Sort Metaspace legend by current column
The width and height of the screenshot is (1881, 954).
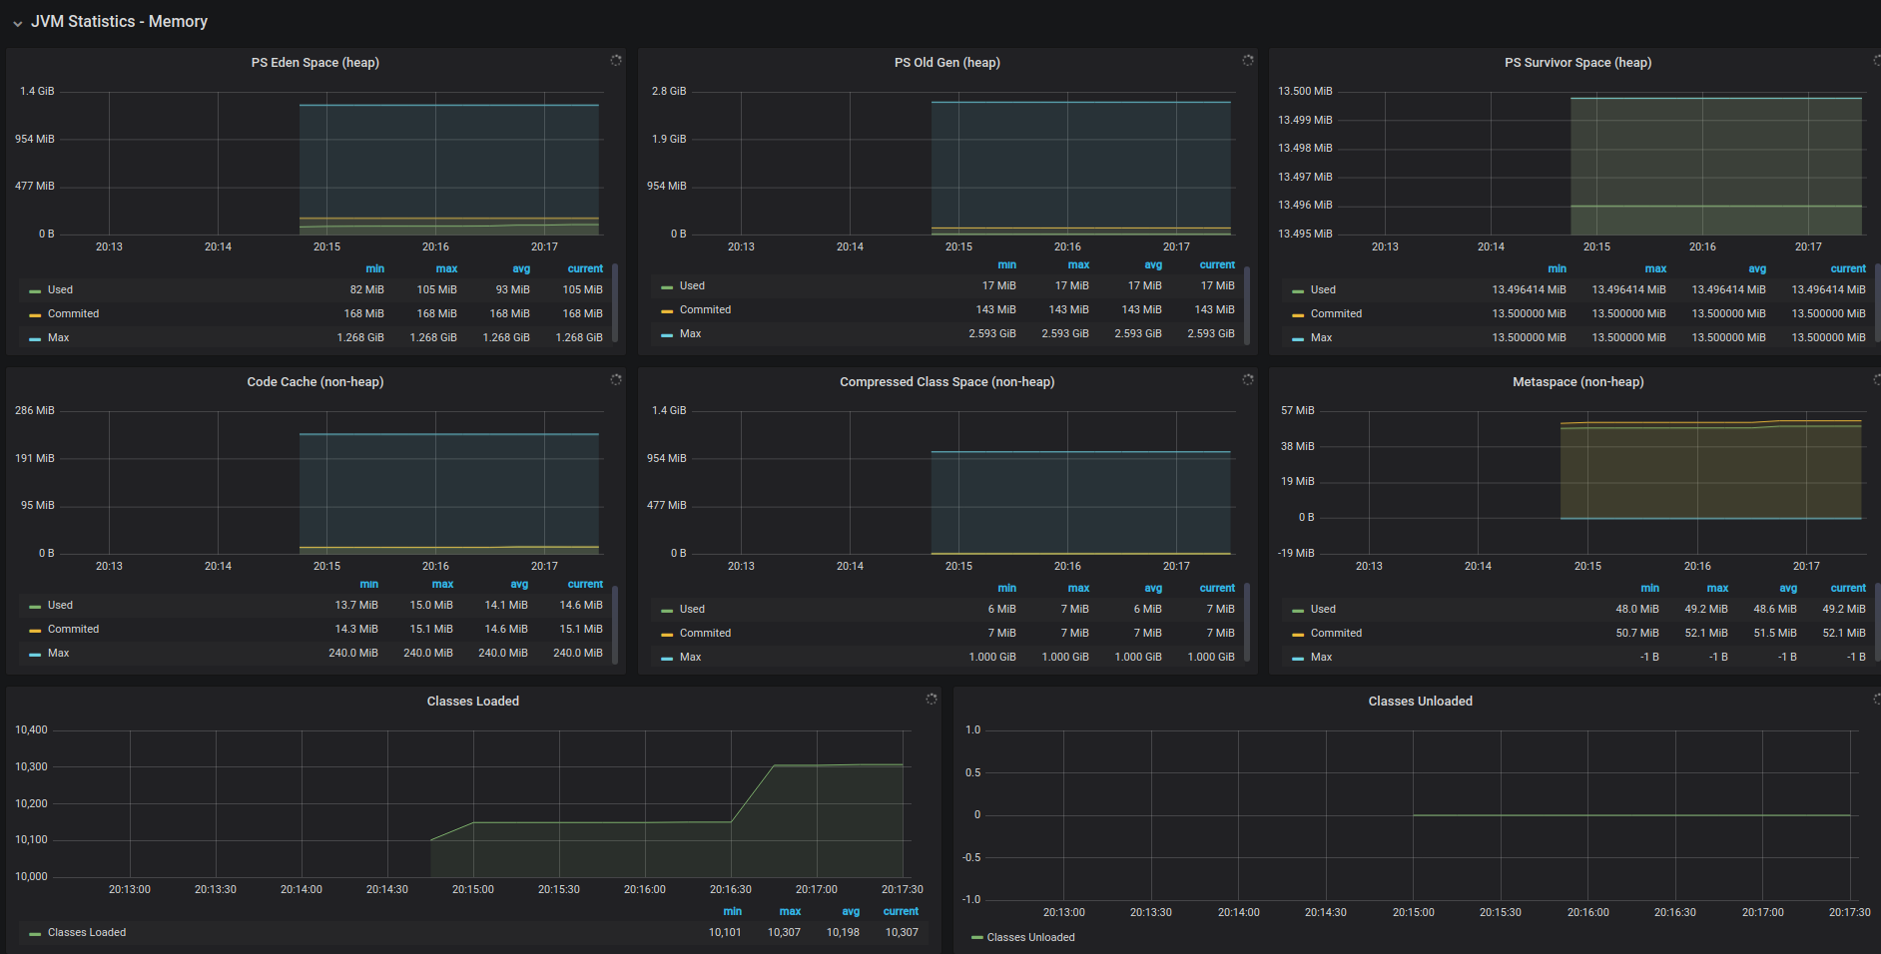coord(1848,589)
